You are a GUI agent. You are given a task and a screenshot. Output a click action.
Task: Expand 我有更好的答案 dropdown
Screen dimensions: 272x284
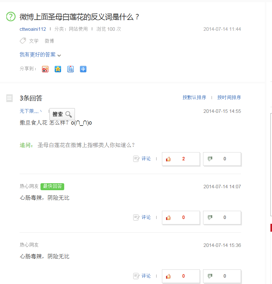pos(40,55)
